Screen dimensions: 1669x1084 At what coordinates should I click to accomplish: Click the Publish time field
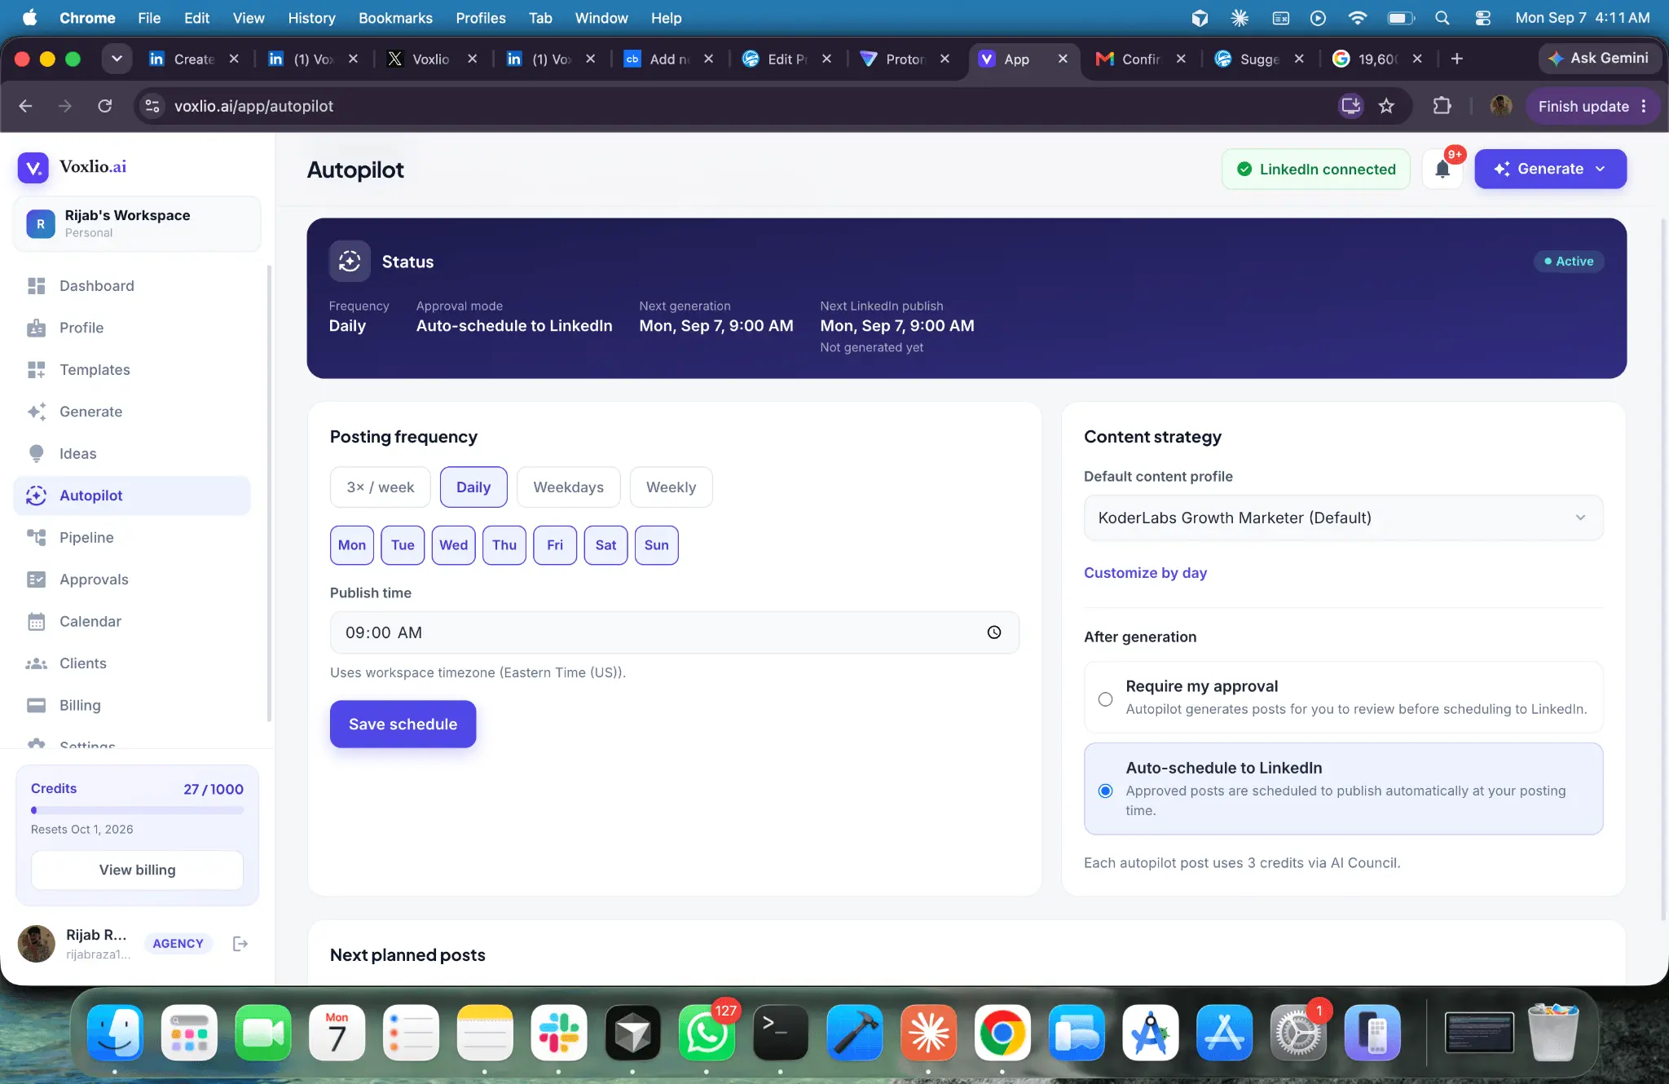pos(674,632)
